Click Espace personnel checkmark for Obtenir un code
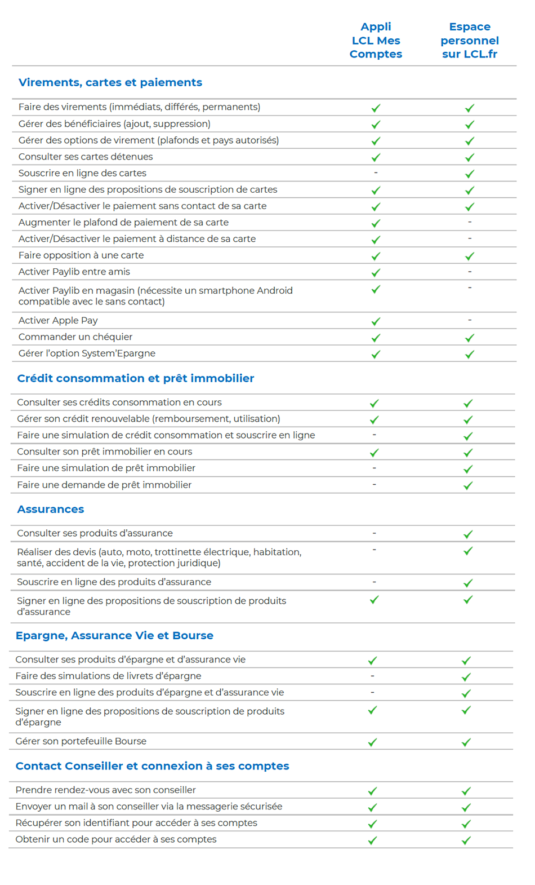This screenshot has height=885, width=535. click(x=466, y=840)
